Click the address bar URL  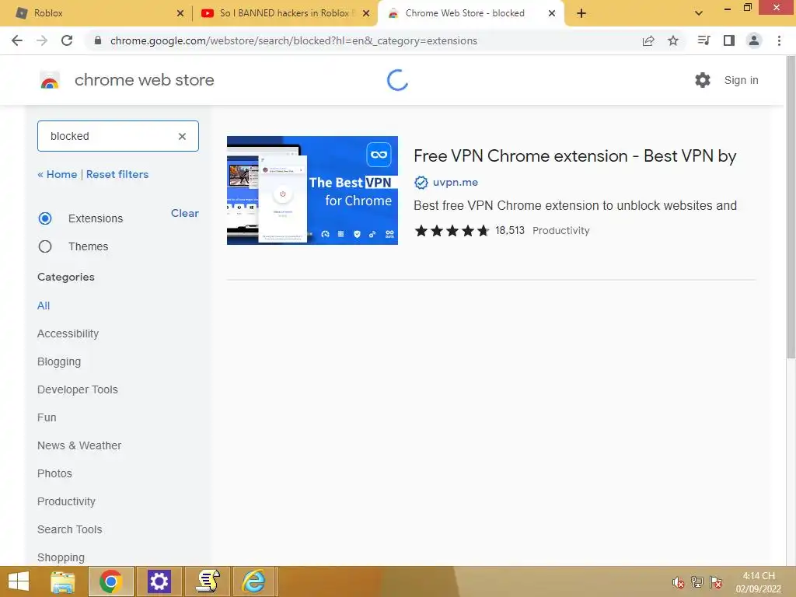293,40
